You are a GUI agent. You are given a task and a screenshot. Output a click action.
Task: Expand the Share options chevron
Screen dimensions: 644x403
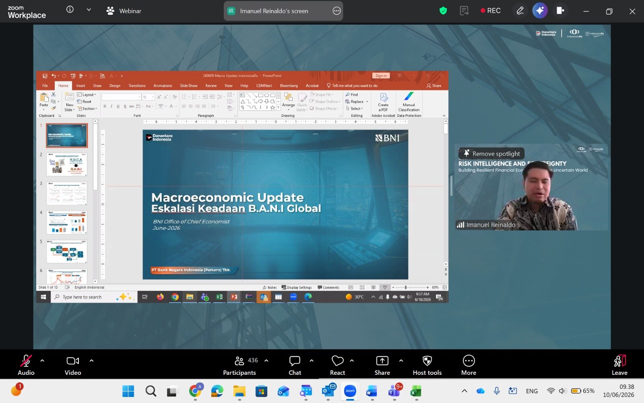[401, 361]
